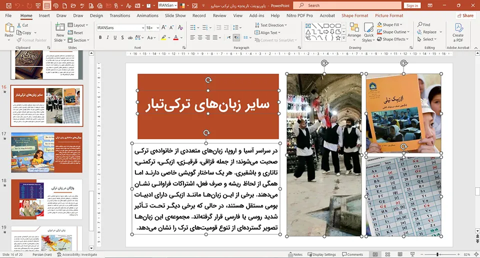Open the font name combo box IRANSans

[120, 28]
